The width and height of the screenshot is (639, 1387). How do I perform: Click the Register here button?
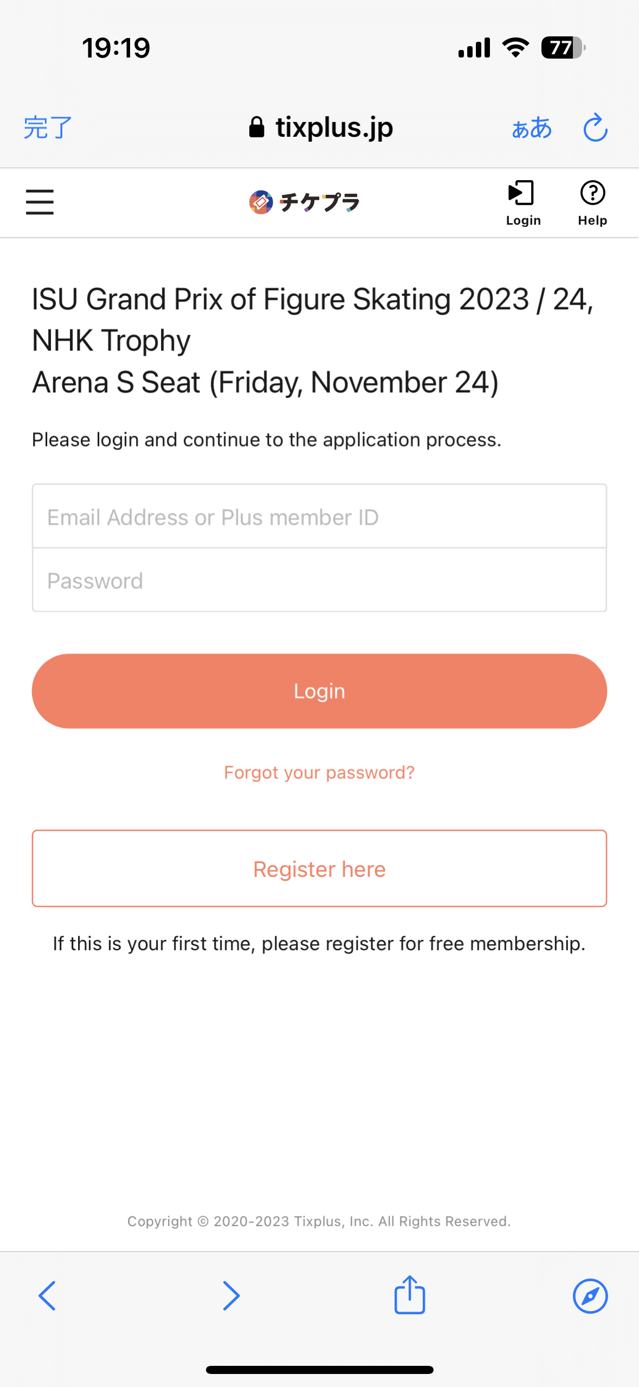(319, 868)
